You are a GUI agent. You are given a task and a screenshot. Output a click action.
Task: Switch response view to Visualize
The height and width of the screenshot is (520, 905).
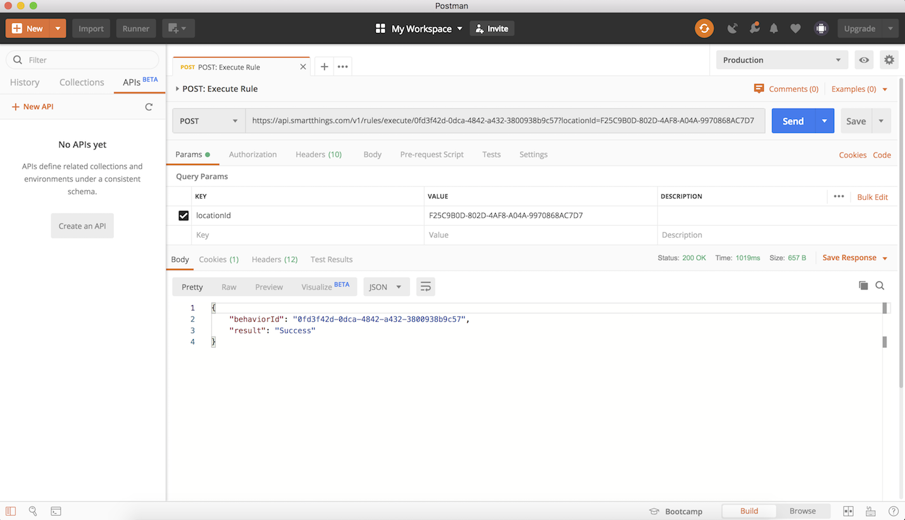point(325,287)
